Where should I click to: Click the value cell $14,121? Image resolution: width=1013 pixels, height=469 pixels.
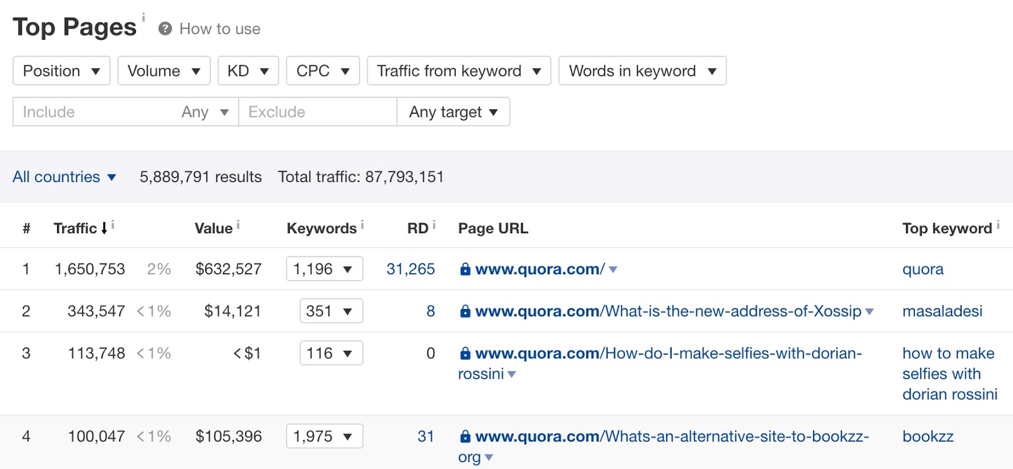(232, 311)
